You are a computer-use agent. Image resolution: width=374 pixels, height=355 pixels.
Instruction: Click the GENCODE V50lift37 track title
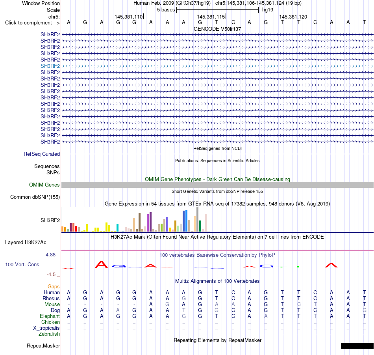[x=217, y=29]
